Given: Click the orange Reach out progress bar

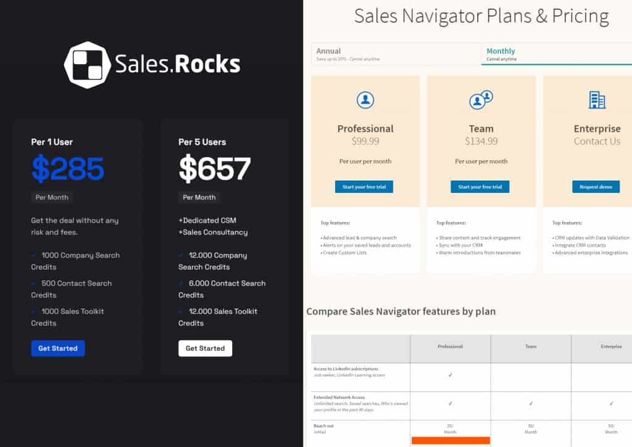Looking at the screenshot, I should (450, 439).
